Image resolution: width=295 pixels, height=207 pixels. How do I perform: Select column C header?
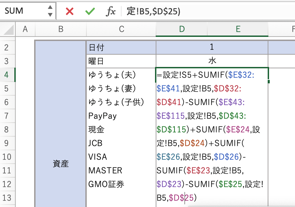click(x=121, y=29)
